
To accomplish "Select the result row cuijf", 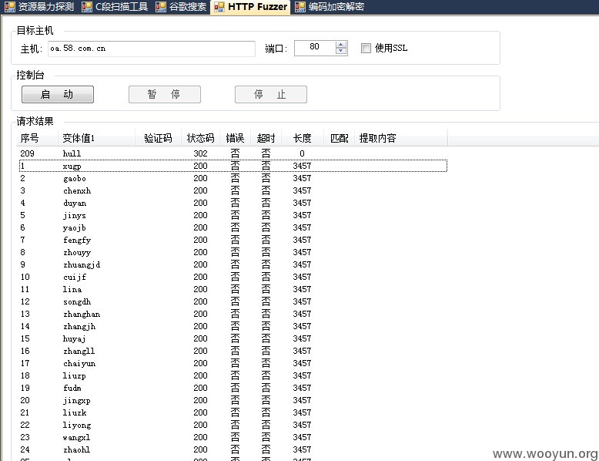I will click(x=233, y=277).
